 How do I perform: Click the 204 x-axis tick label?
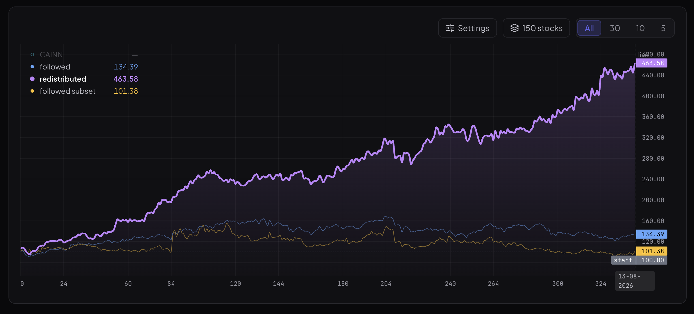(x=386, y=284)
